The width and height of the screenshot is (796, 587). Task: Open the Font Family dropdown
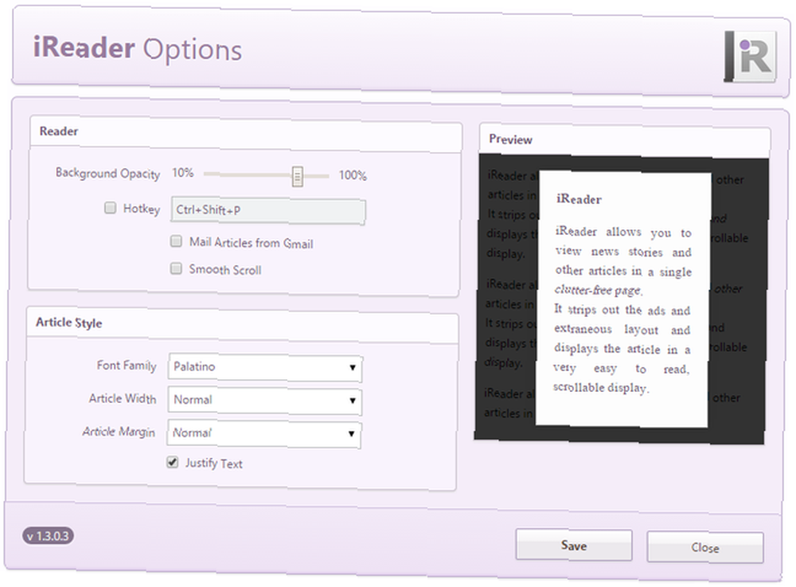point(265,367)
